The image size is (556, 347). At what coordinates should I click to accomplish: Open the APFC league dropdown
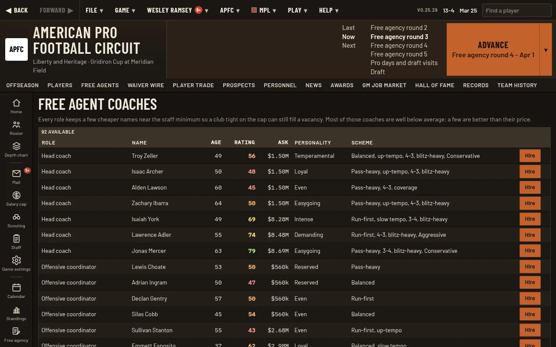[230, 10]
